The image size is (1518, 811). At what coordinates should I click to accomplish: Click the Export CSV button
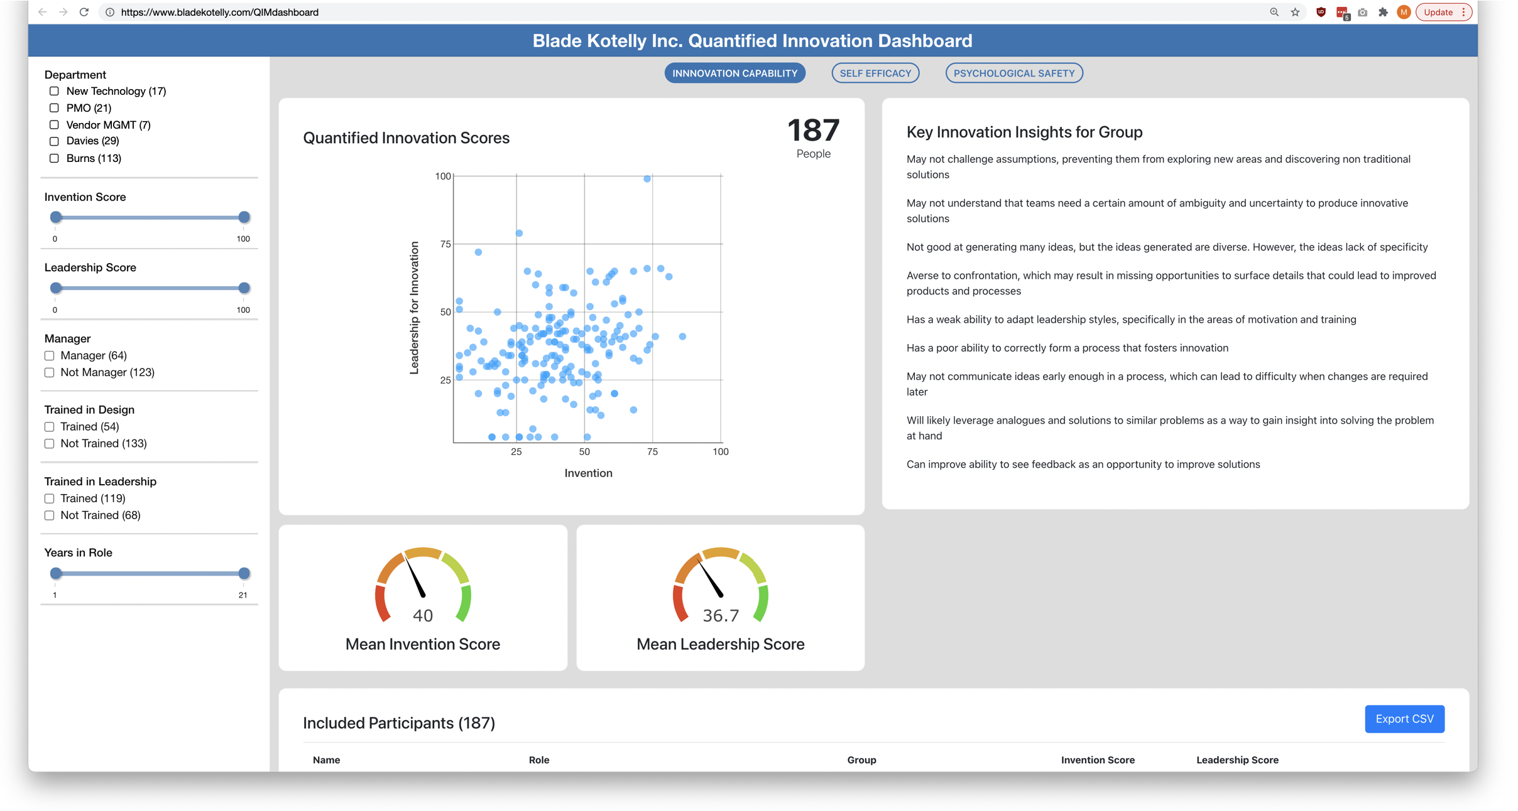coord(1404,719)
